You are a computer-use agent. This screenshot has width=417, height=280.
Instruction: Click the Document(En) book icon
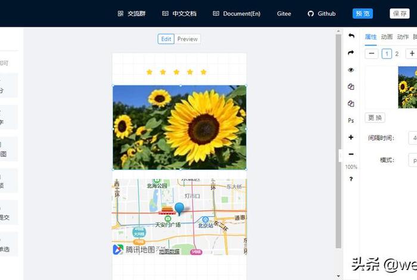point(216,13)
